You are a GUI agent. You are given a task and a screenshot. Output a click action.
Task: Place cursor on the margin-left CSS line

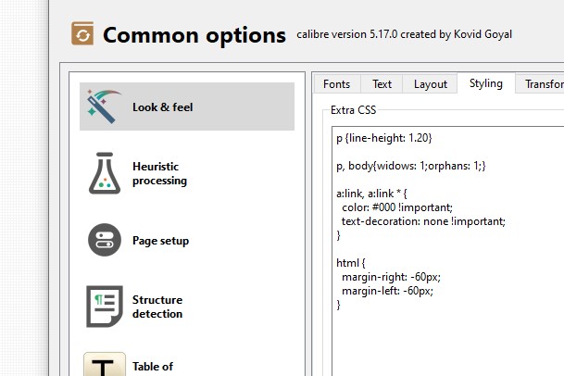tap(386, 291)
